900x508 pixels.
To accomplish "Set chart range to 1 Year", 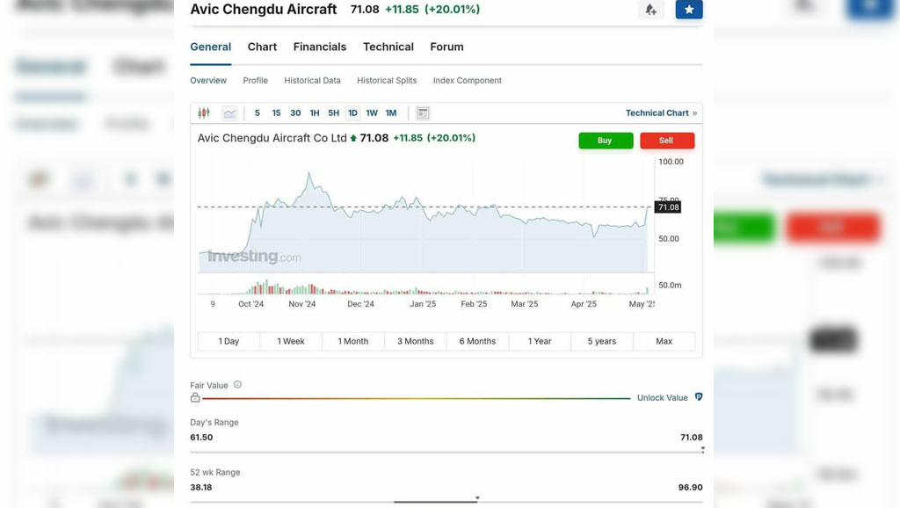I will coord(540,341).
